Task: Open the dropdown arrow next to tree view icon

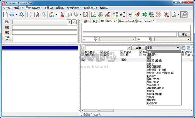Action: [x=56, y=14]
